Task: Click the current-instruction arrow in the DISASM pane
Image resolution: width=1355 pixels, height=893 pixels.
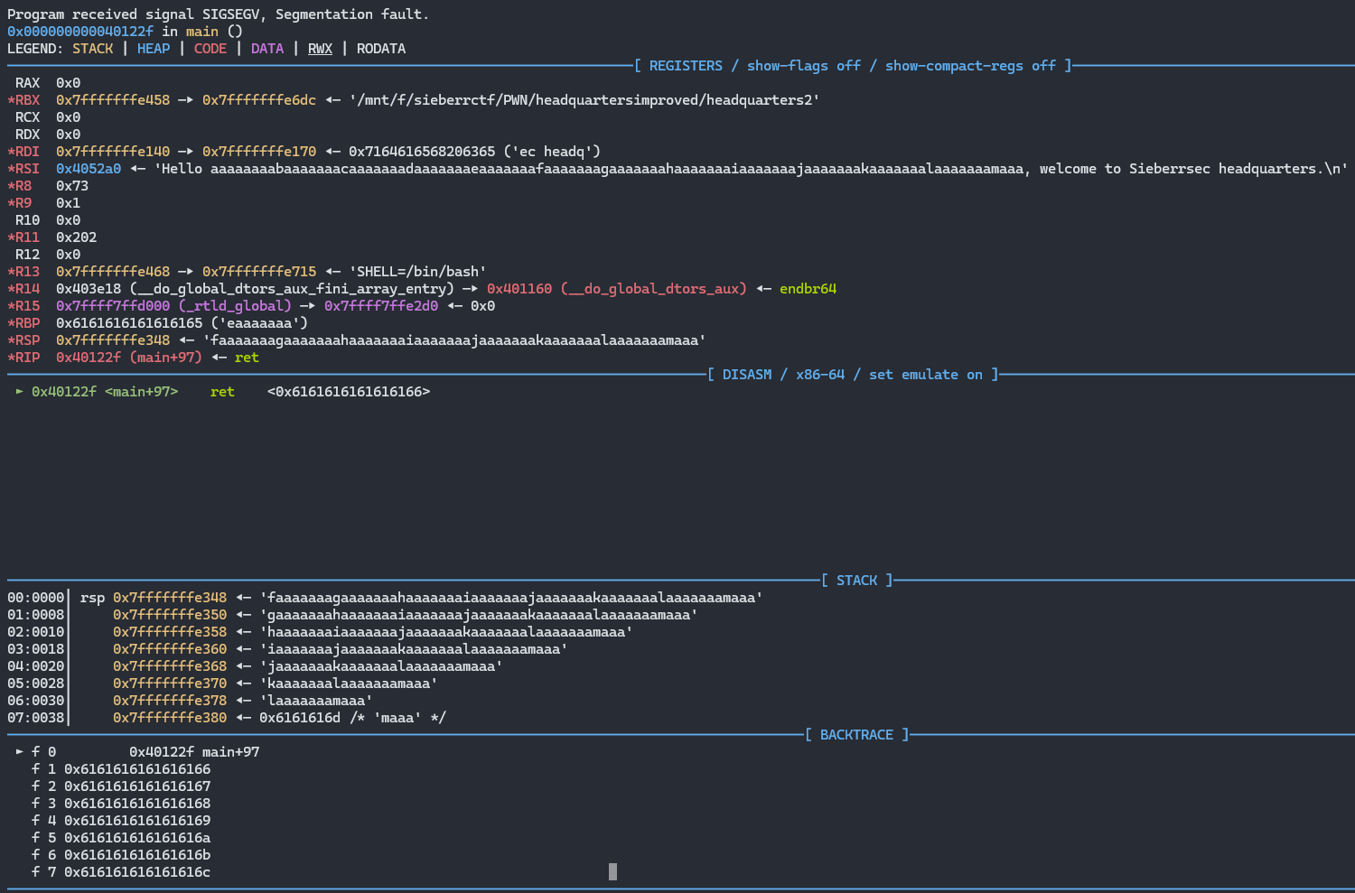Action: click(20, 392)
